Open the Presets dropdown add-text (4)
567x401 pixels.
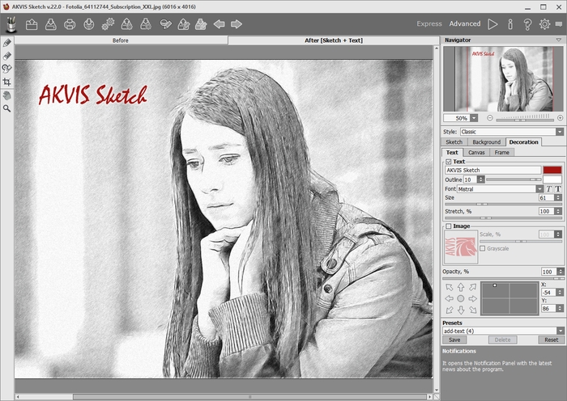tap(561, 331)
